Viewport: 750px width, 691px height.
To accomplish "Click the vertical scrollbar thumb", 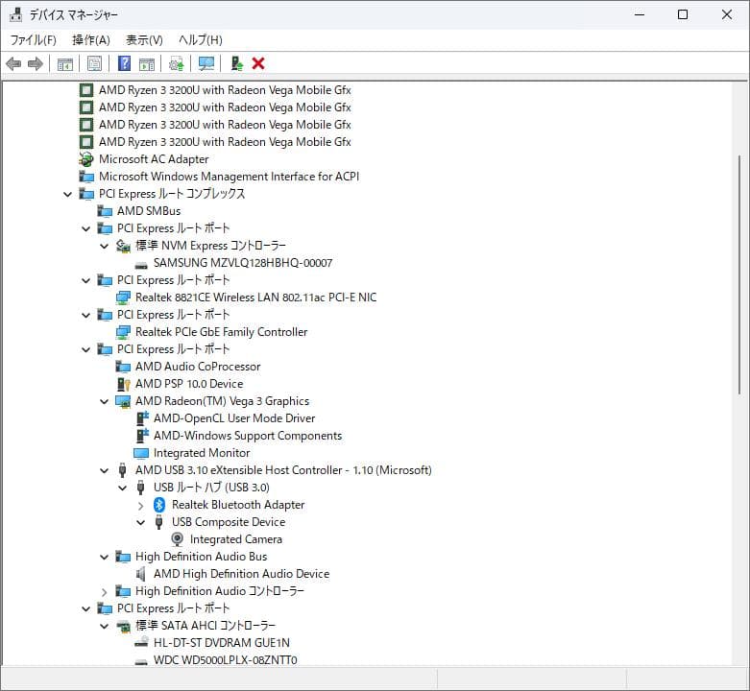I will [x=740, y=274].
